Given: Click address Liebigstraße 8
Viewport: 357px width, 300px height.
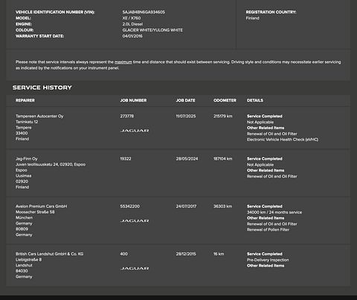Looking at the screenshot, I should click(x=28, y=260).
